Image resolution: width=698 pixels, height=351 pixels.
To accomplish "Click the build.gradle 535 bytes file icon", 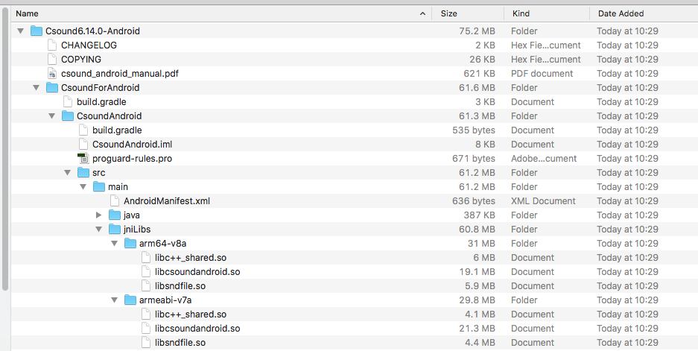I will (83, 130).
